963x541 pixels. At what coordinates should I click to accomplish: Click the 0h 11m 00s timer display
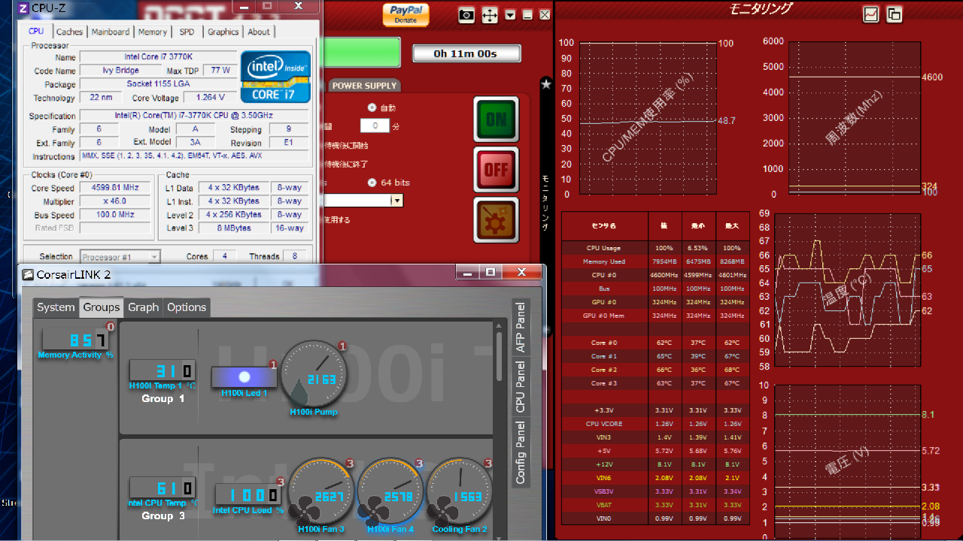point(466,53)
